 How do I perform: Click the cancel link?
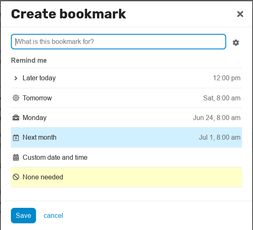tap(53, 215)
